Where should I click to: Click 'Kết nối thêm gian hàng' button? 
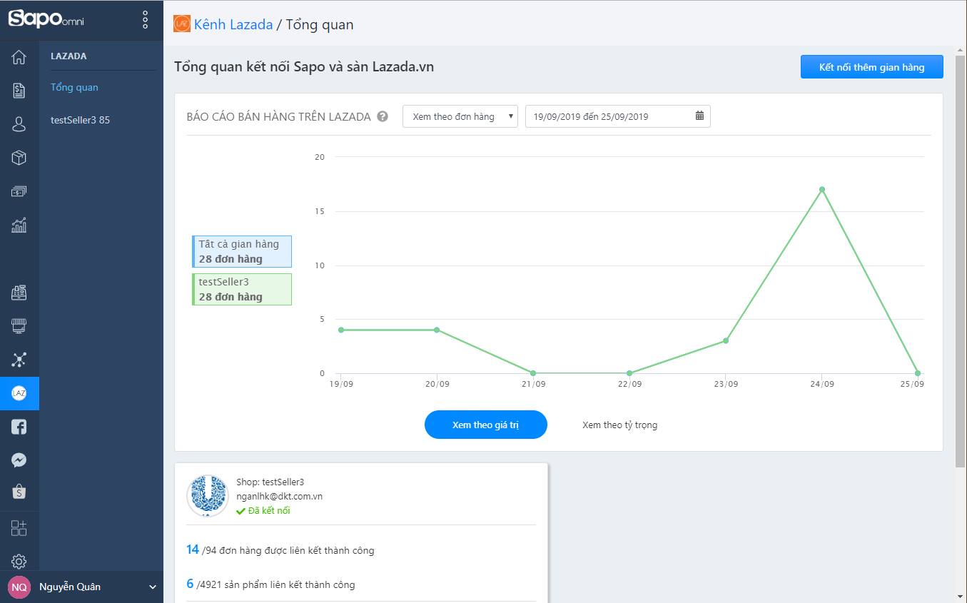[x=871, y=67]
